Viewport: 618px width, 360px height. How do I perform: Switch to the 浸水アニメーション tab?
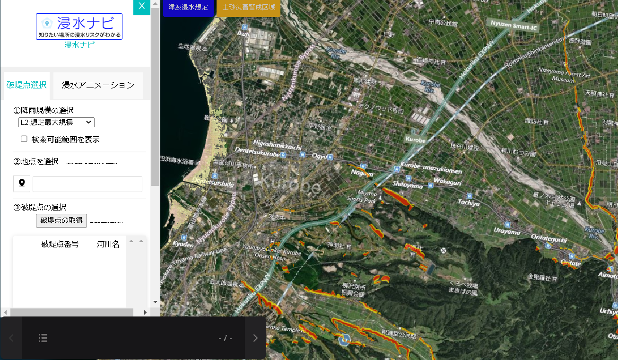pos(98,85)
